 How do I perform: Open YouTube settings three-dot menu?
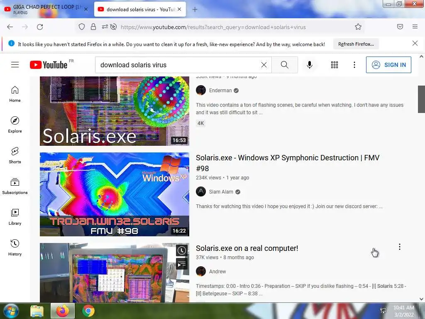354,65
